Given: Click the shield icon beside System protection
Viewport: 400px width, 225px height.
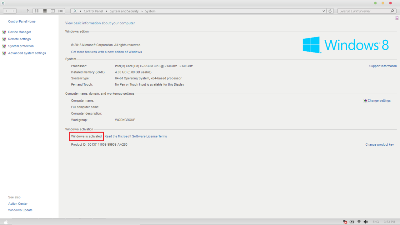Looking at the screenshot, I should (x=4, y=46).
